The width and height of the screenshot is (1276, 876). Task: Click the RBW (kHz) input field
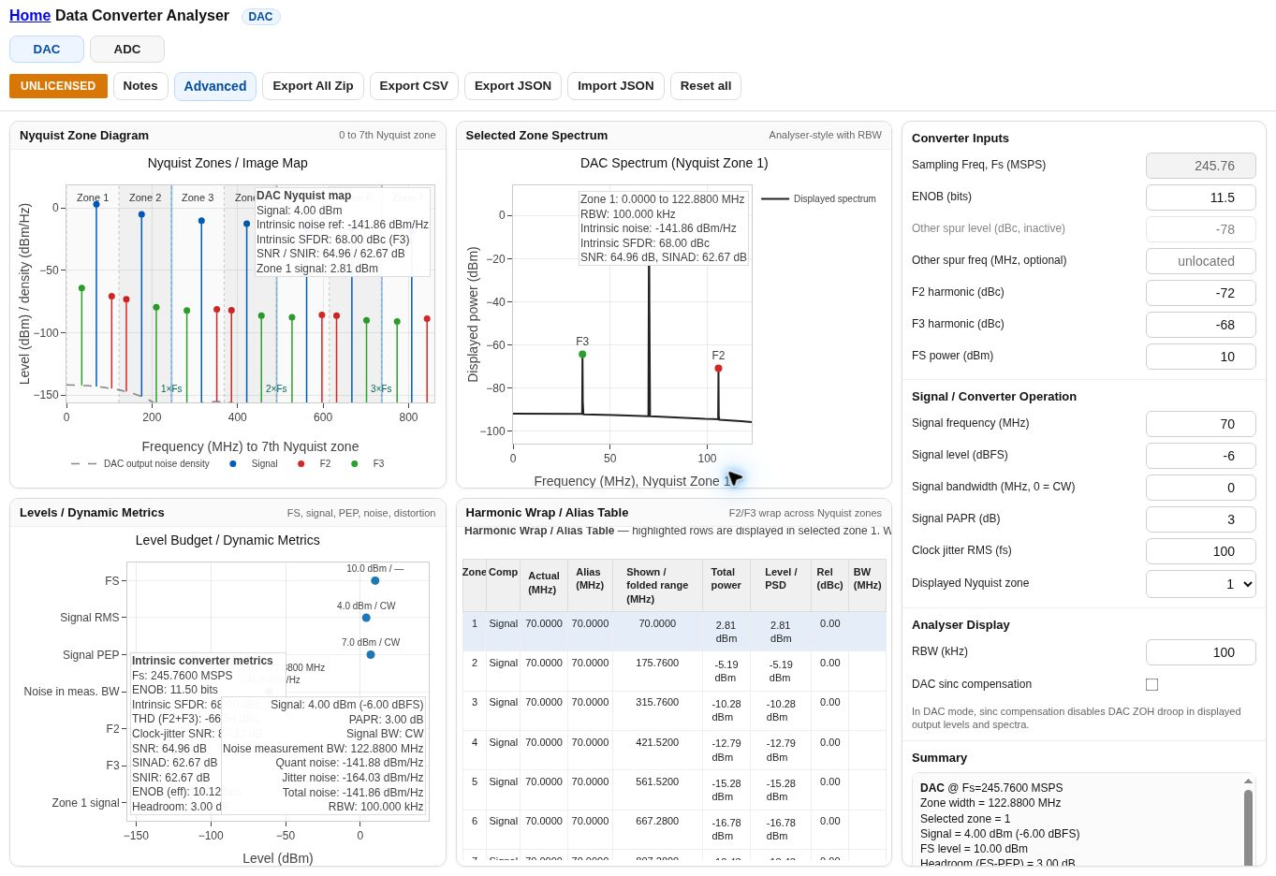tap(1201, 652)
